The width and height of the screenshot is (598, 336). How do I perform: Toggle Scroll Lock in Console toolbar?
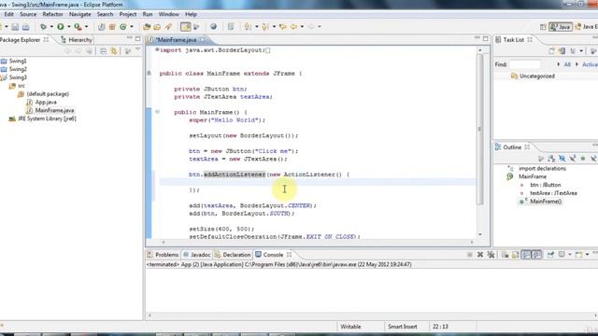(x=515, y=255)
